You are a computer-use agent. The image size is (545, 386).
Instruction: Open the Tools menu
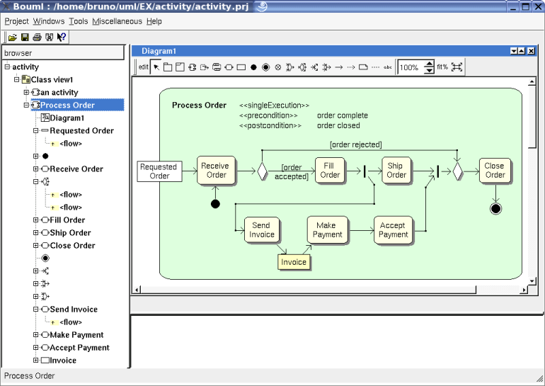[78, 21]
